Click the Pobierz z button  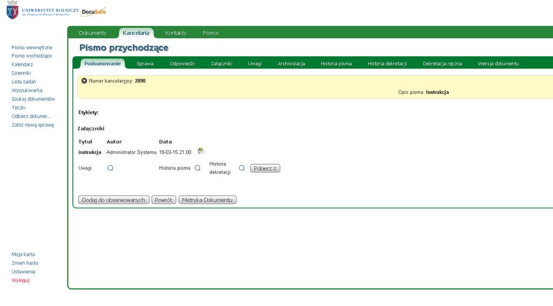click(265, 168)
